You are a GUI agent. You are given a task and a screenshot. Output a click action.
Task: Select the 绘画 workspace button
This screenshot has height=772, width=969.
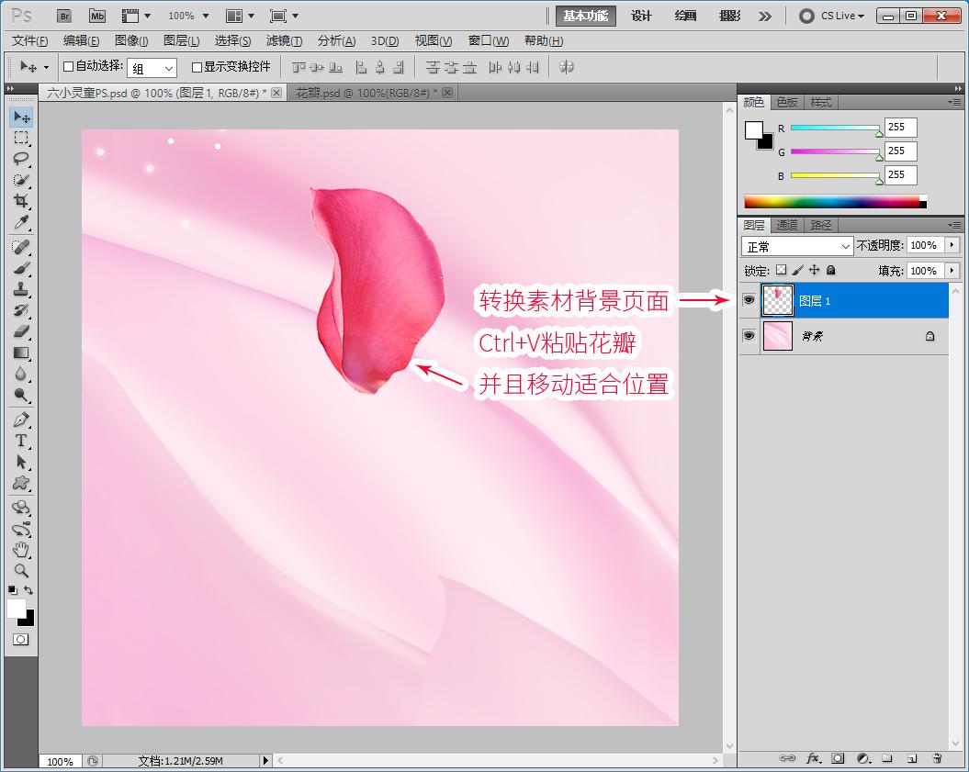click(685, 16)
